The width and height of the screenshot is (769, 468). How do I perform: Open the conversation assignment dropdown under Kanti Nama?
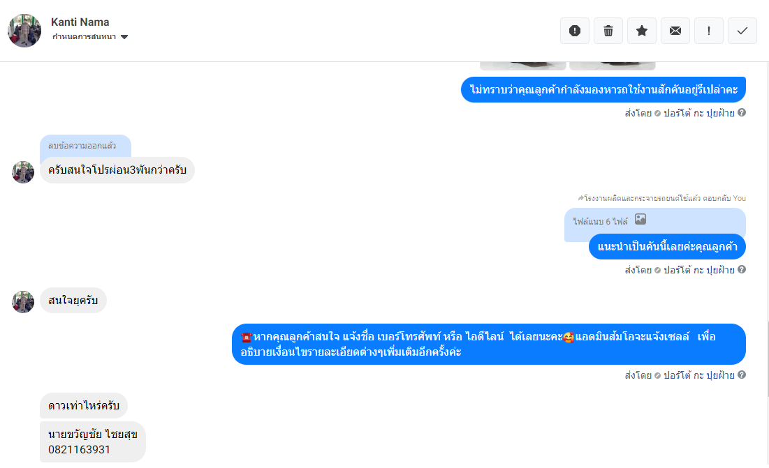click(x=89, y=37)
